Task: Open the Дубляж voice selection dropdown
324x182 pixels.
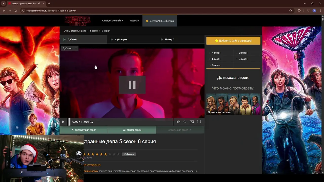Action: [70, 48]
